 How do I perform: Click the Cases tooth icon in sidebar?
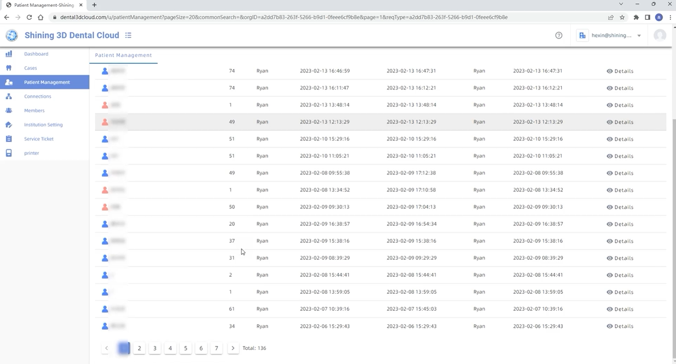coord(8,68)
